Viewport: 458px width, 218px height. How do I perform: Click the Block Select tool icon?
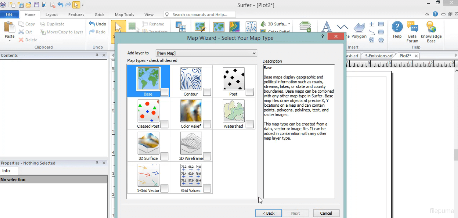133,27
